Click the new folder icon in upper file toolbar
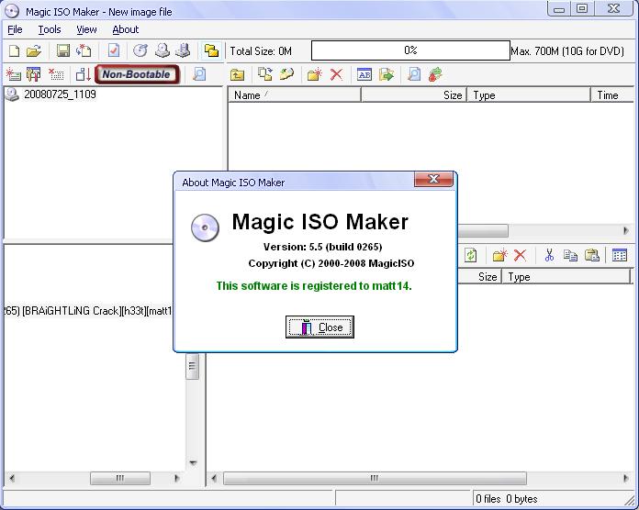The width and height of the screenshot is (639, 510). pyautogui.click(x=315, y=74)
